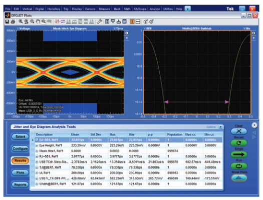This screenshot has width=263, height=200.
Task: Click plot 2 selector icon in toolbar
Action: point(151,22)
